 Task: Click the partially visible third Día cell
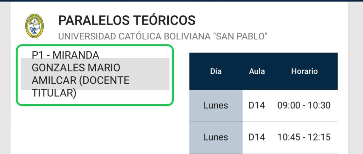pos(216,153)
